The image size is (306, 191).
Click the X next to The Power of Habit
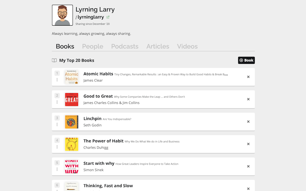[x=248, y=144]
